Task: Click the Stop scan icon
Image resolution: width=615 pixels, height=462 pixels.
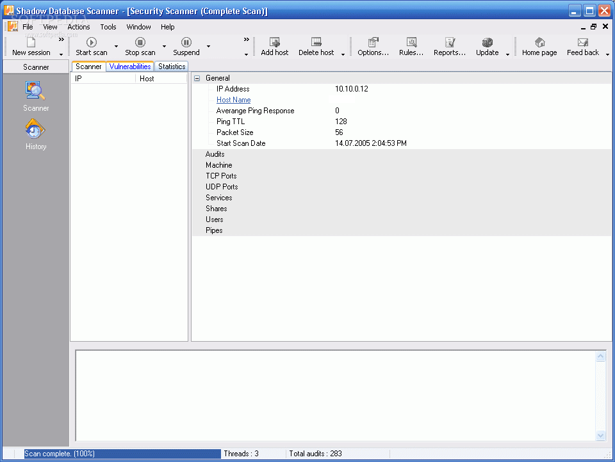Action: point(140,42)
